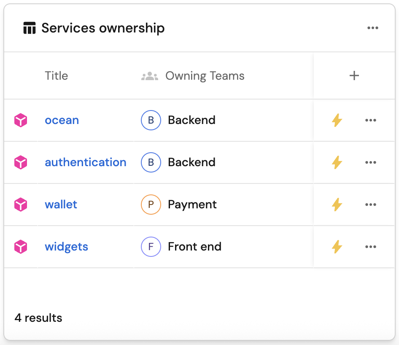
Task: Expand the more actions menu for wallet
Action: click(370, 205)
